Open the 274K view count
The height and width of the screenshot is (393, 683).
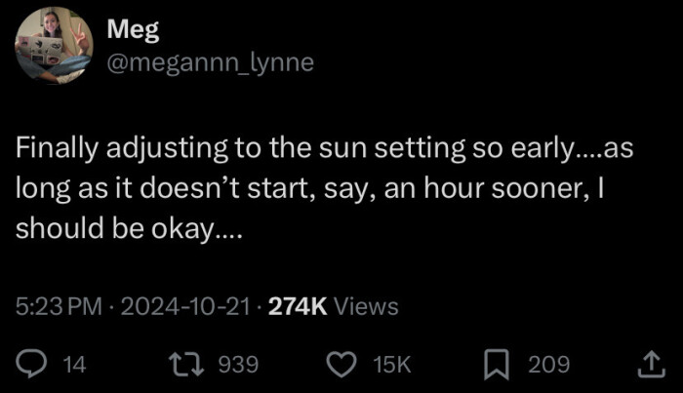point(297,306)
